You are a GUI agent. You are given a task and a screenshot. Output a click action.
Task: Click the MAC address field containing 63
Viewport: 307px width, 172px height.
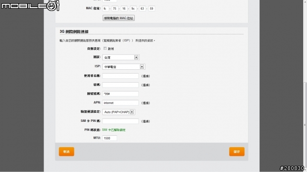tap(142, 9)
